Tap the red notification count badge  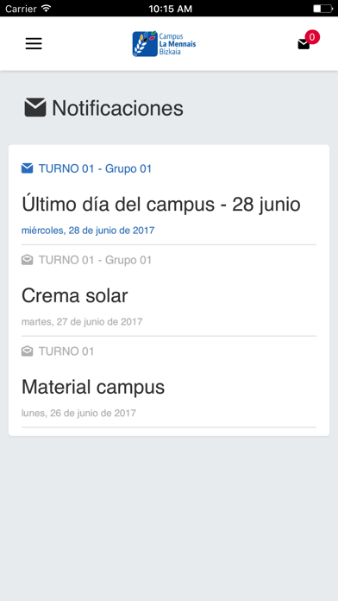pyautogui.click(x=312, y=37)
